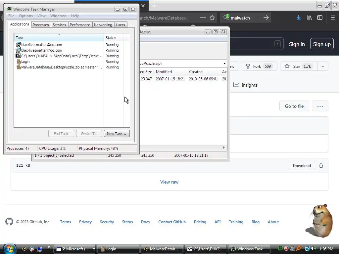Open Firefox downloads arrow icon
This screenshot has width=339, height=254.
[x=299, y=18]
